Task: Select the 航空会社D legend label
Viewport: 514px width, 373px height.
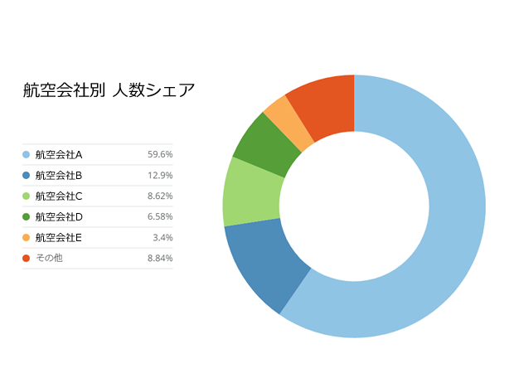Action: [x=59, y=217]
